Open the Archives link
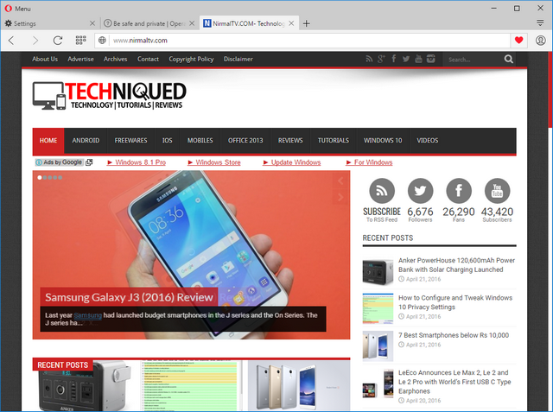This screenshot has width=553, height=412. (115, 59)
